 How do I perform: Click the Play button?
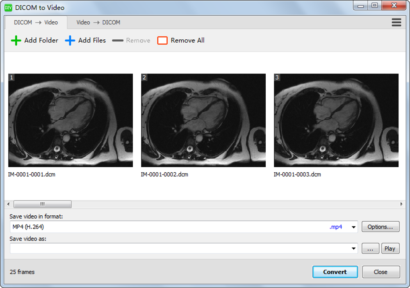click(x=390, y=248)
